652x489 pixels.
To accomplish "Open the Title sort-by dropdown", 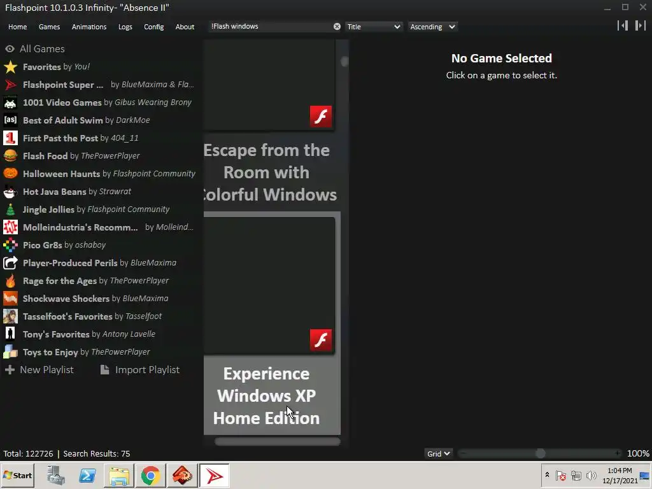I will [x=373, y=27].
